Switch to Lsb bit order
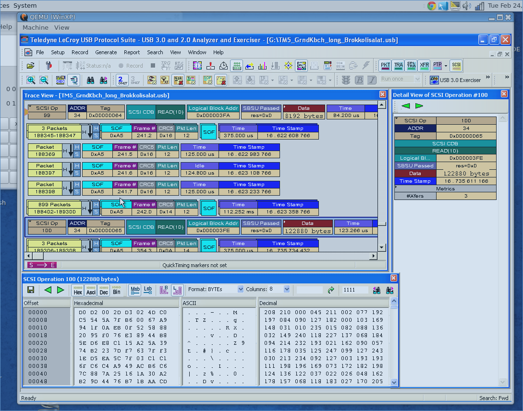The image size is (523, 411). pyautogui.click(x=148, y=290)
